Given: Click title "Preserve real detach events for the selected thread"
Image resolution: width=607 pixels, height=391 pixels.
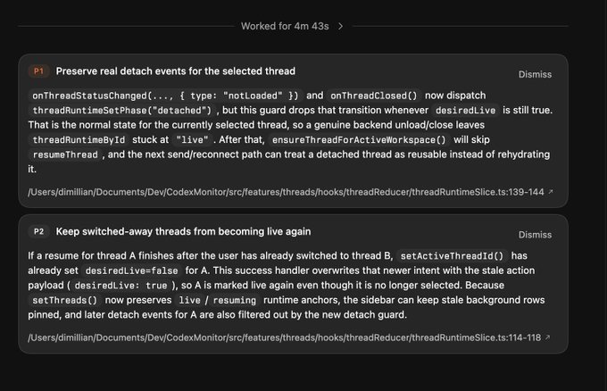Looking at the screenshot, I should (175, 71).
